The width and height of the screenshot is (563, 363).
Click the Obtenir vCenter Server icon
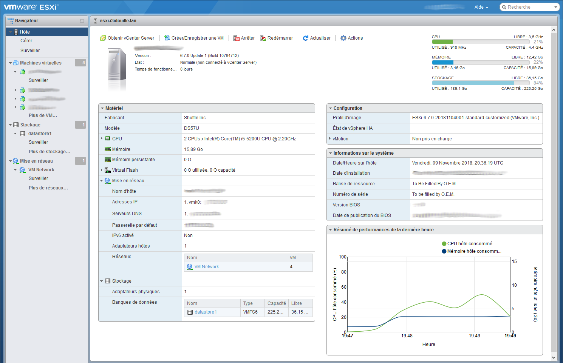[x=103, y=38]
